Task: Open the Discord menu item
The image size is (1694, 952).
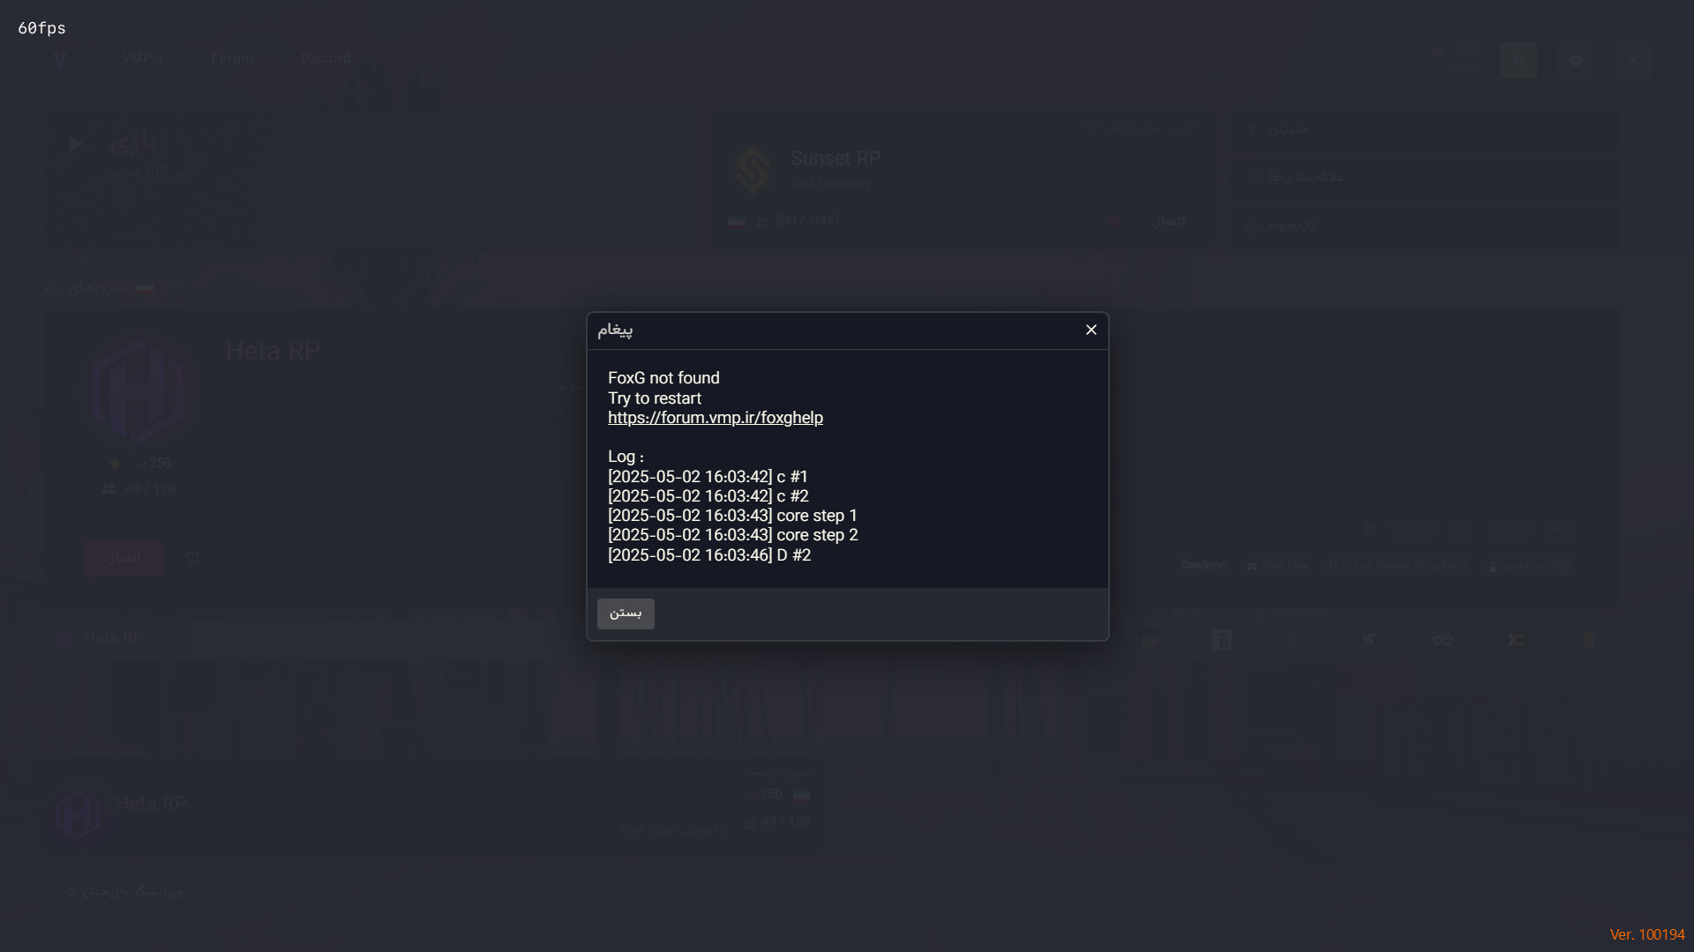Action: 326,58
